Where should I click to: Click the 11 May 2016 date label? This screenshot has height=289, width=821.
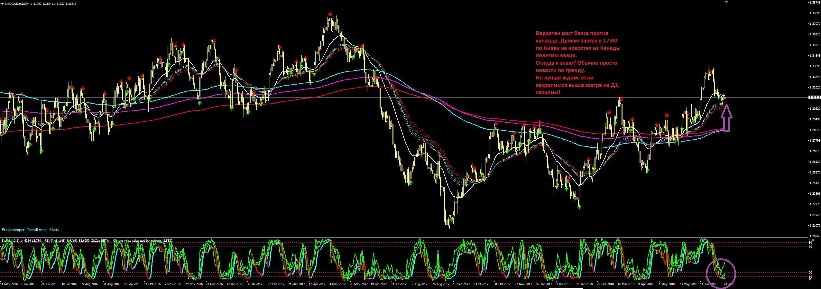click(x=9, y=284)
